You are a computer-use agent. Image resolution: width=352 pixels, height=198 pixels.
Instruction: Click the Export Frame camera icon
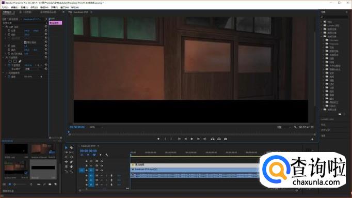point(226,139)
